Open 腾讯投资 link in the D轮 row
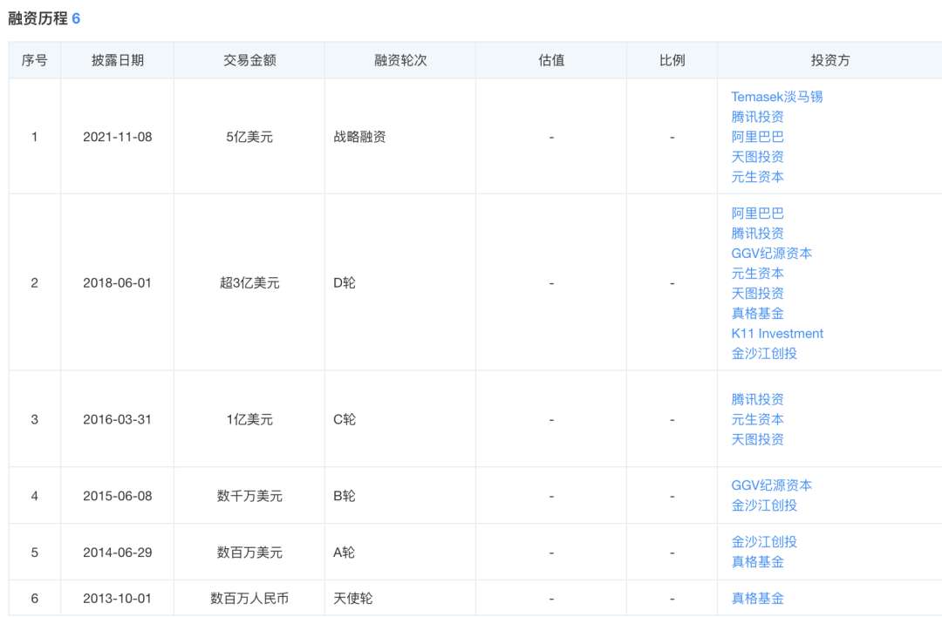 click(x=757, y=234)
